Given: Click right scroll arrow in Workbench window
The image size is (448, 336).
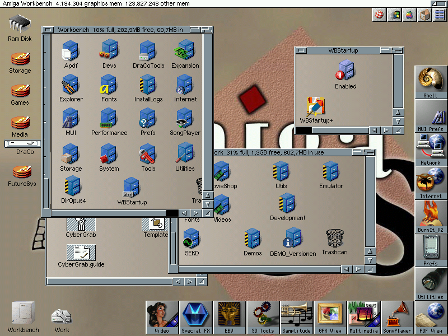Looking at the screenshot, I should pyautogui.click(x=197, y=213).
